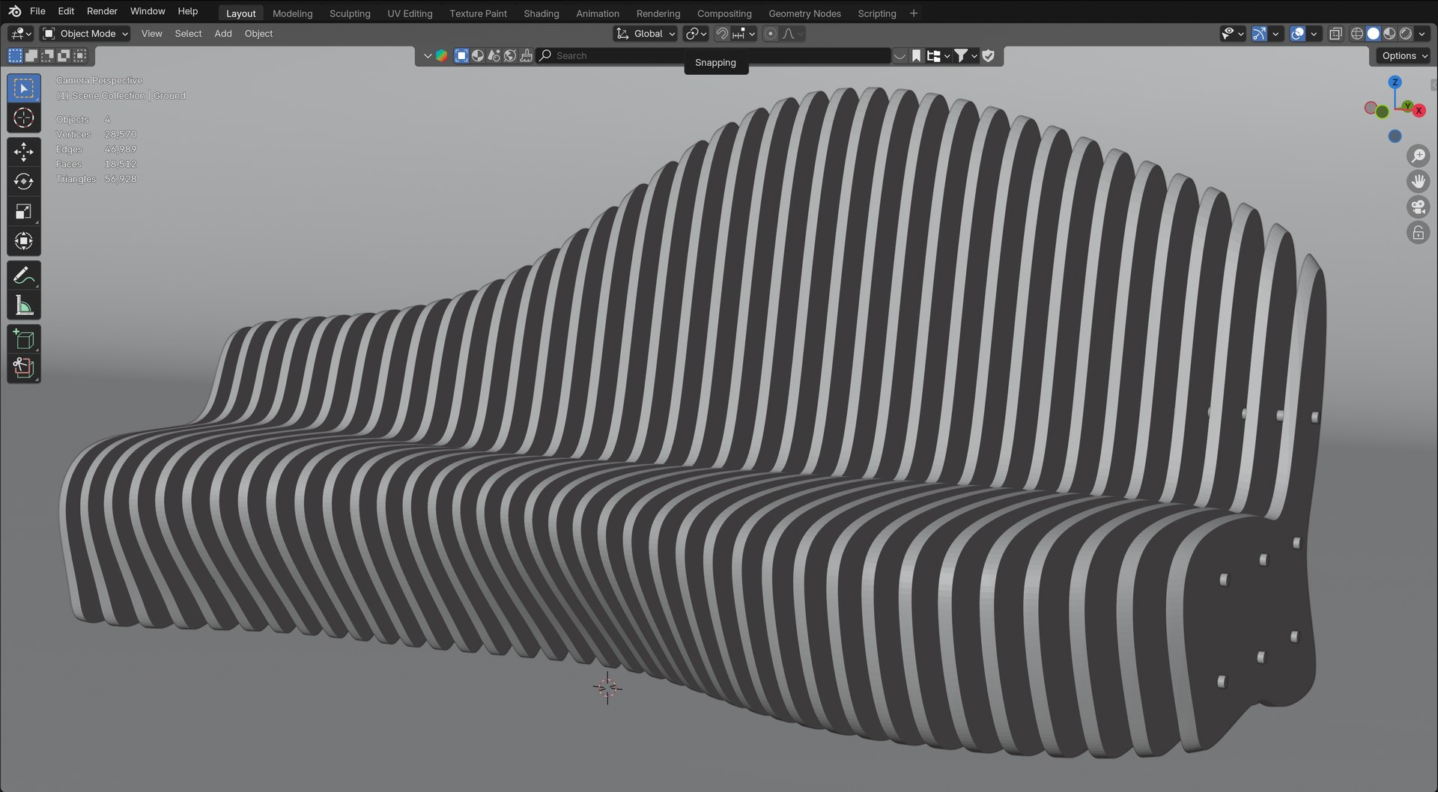Toggle X-ray overlapping squares button

[1335, 34]
